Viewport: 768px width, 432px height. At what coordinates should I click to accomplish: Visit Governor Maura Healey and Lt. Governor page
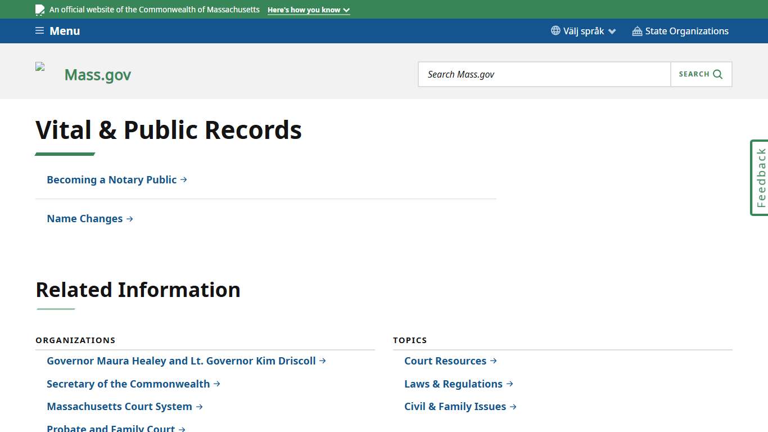(181, 361)
